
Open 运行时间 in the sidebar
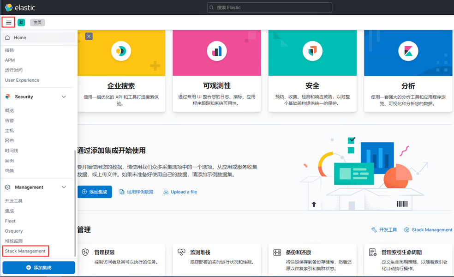click(13, 70)
